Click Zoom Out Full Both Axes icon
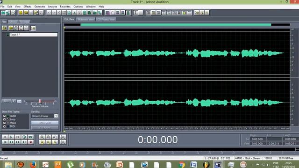The height and width of the screenshot is (168, 299). 55,137
